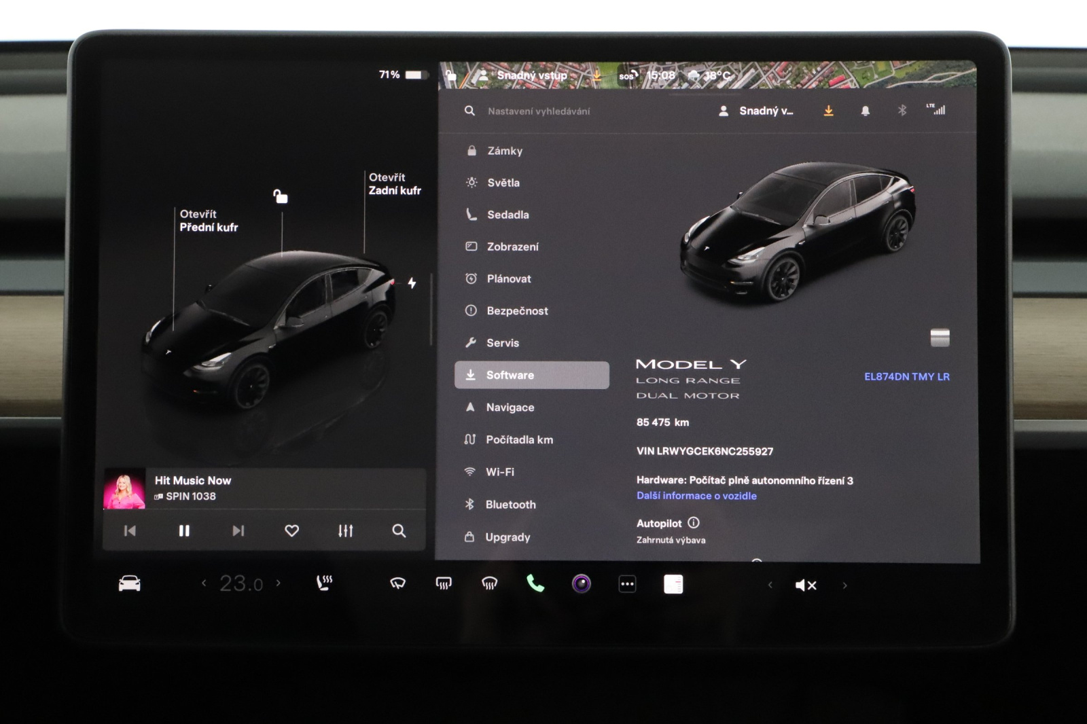Tap the 85 475 km odometer text
This screenshot has height=724, width=1087.
662,422
